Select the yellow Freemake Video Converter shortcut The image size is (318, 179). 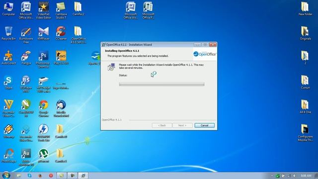(8, 108)
